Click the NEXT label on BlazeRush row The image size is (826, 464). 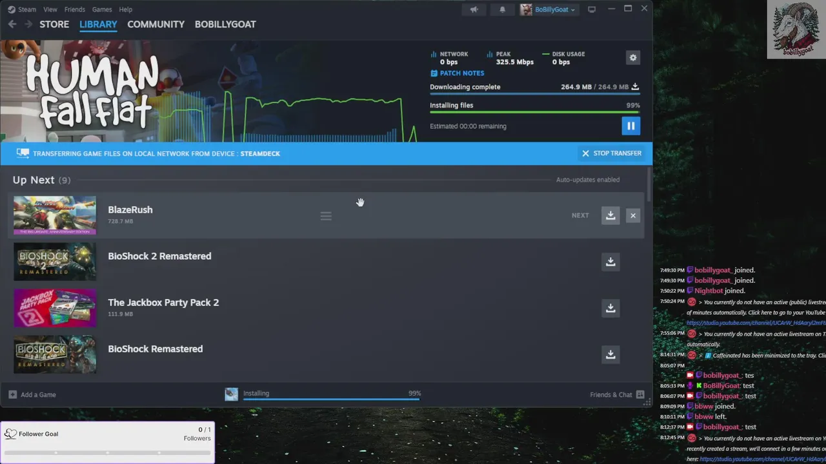tap(580, 215)
